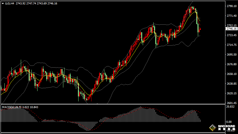Click the 2638.85 price axis label

[232, 84]
